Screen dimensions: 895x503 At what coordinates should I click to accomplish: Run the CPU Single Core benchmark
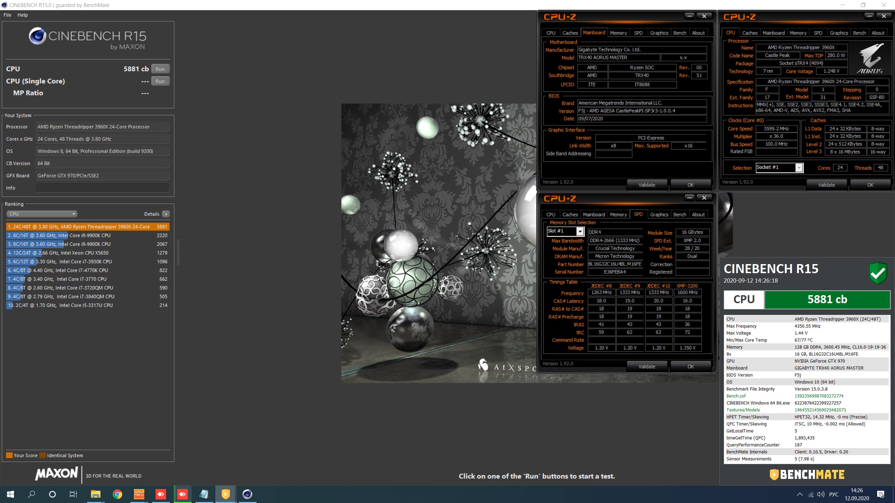(x=160, y=81)
